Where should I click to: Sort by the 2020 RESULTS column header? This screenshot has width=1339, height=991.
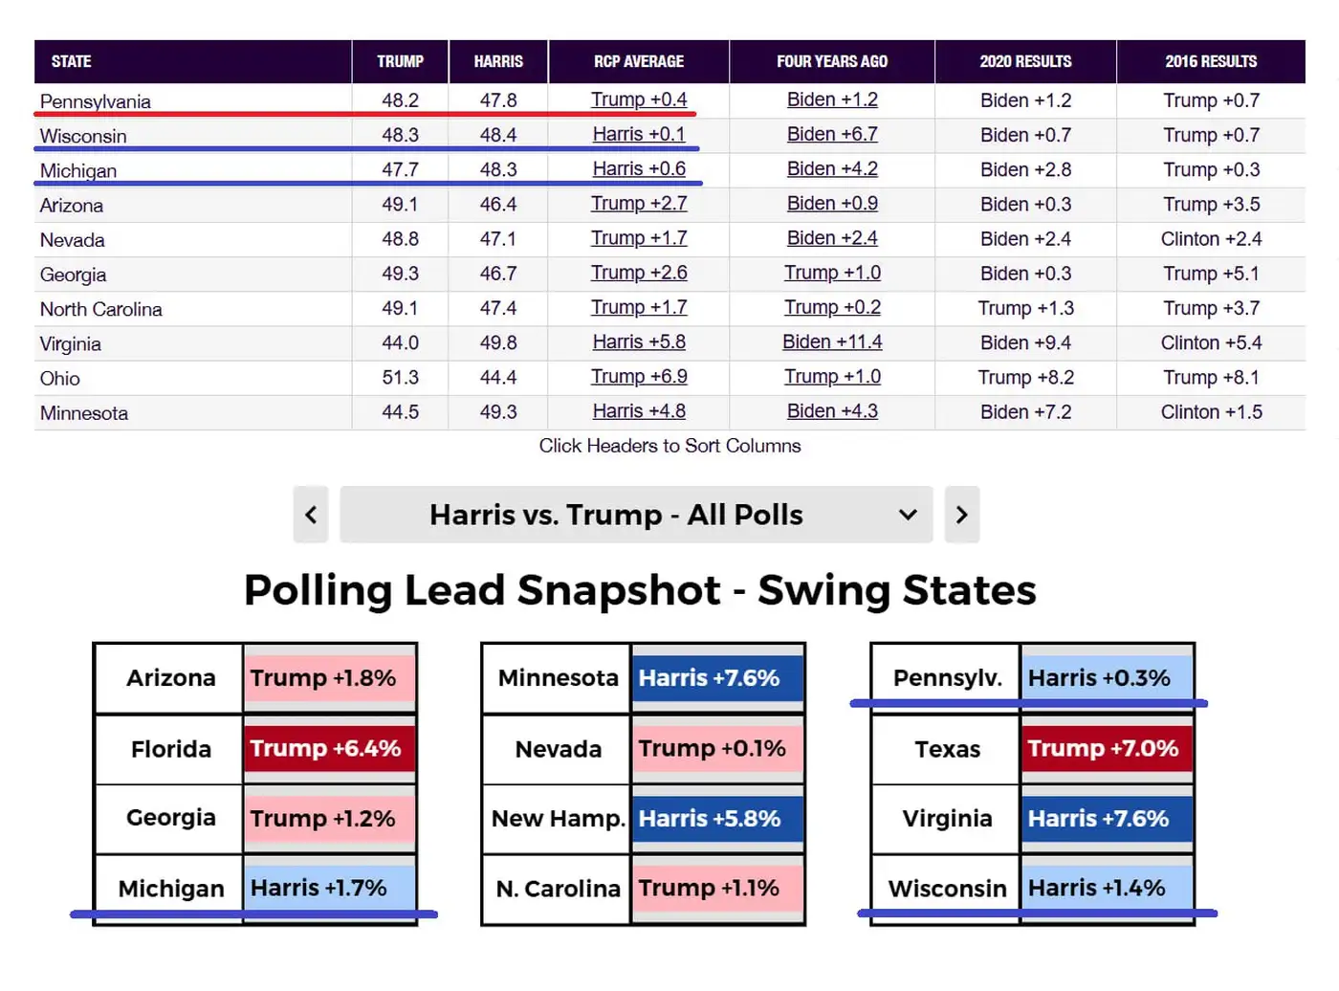tap(1025, 61)
